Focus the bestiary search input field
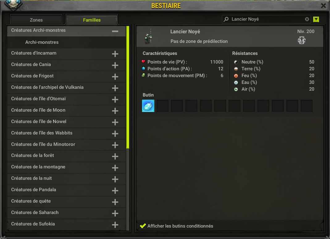The height and width of the screenshot is (239, 330). coord(266,19)
